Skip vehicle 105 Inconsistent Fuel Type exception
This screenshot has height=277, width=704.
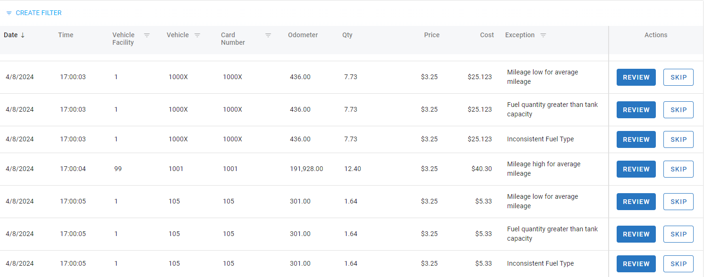pyautogui.click(x=678, y=264)
